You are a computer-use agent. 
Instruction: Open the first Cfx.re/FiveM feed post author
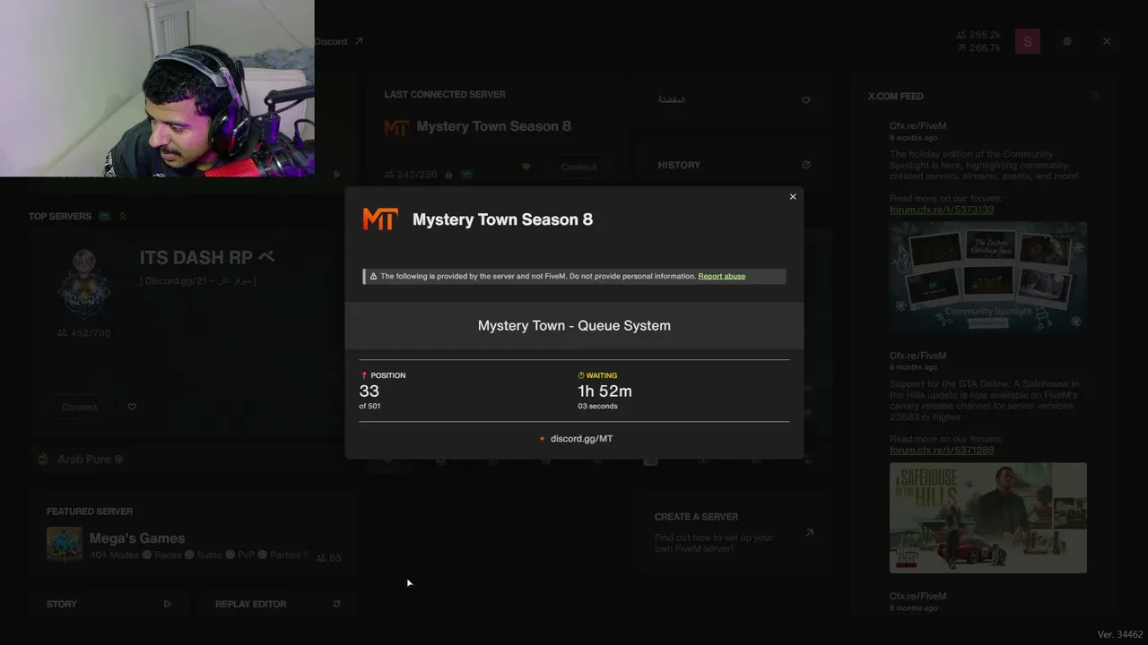(918, 126)
